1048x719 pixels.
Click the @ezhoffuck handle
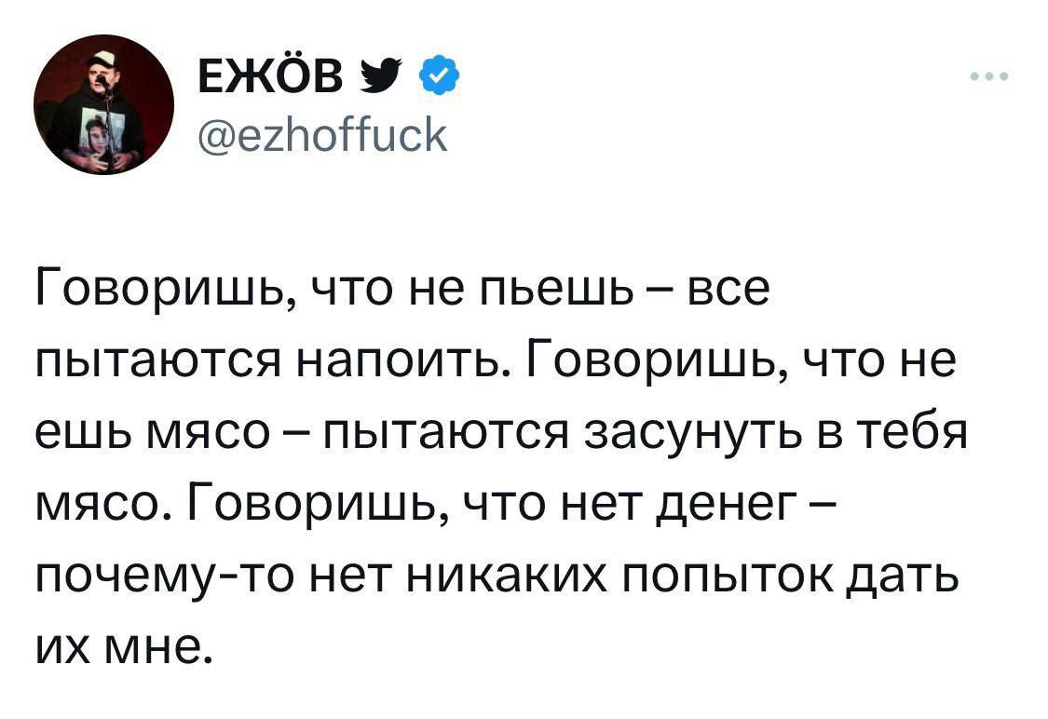321,135
